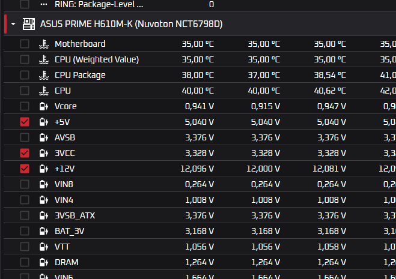This screenshot has width=396, height=279.
Task: Click the voltage icon next to 3VSB_ATX
Action: pos(44,215)
